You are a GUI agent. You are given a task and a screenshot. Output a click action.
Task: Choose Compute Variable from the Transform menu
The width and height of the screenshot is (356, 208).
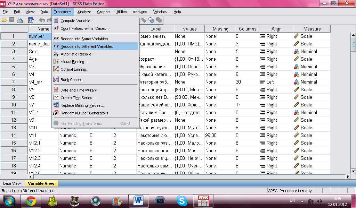[x=95, y=21]
